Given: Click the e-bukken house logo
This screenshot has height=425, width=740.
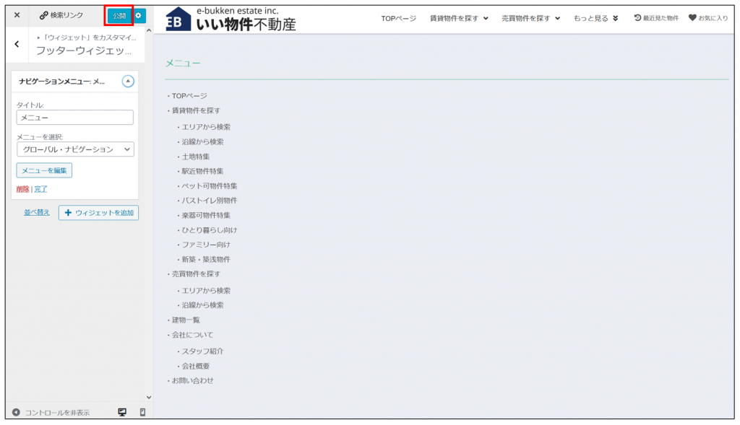Looking at the screenshot, I should coord(178,19).
